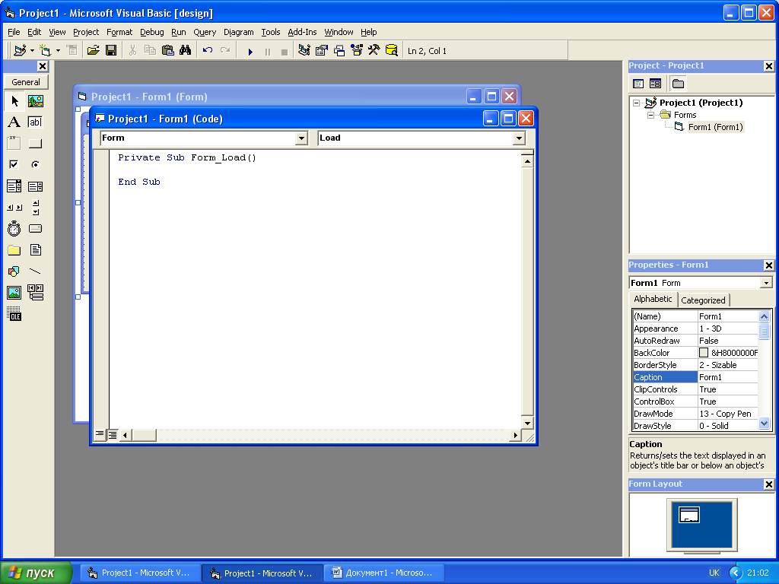Open Object Browser from toolbar
779x584 pixels.
pyautogui.click(x=357, y=50)
